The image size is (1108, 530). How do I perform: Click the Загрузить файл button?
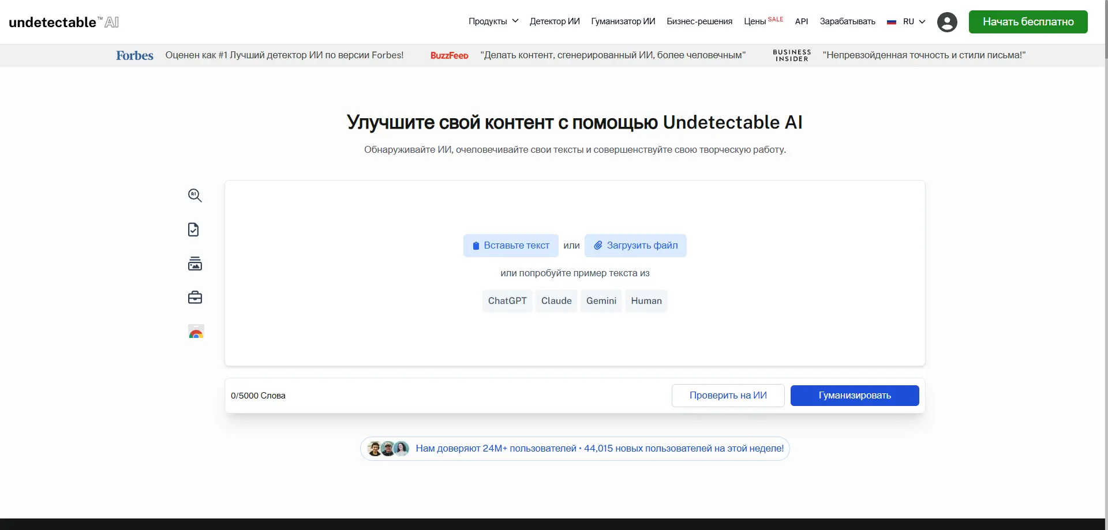[635, 246]
